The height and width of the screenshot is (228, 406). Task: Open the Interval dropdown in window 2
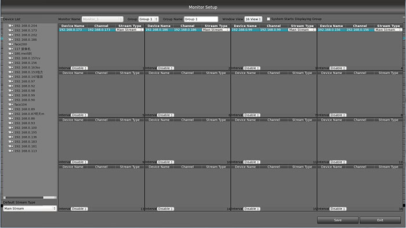165,68
